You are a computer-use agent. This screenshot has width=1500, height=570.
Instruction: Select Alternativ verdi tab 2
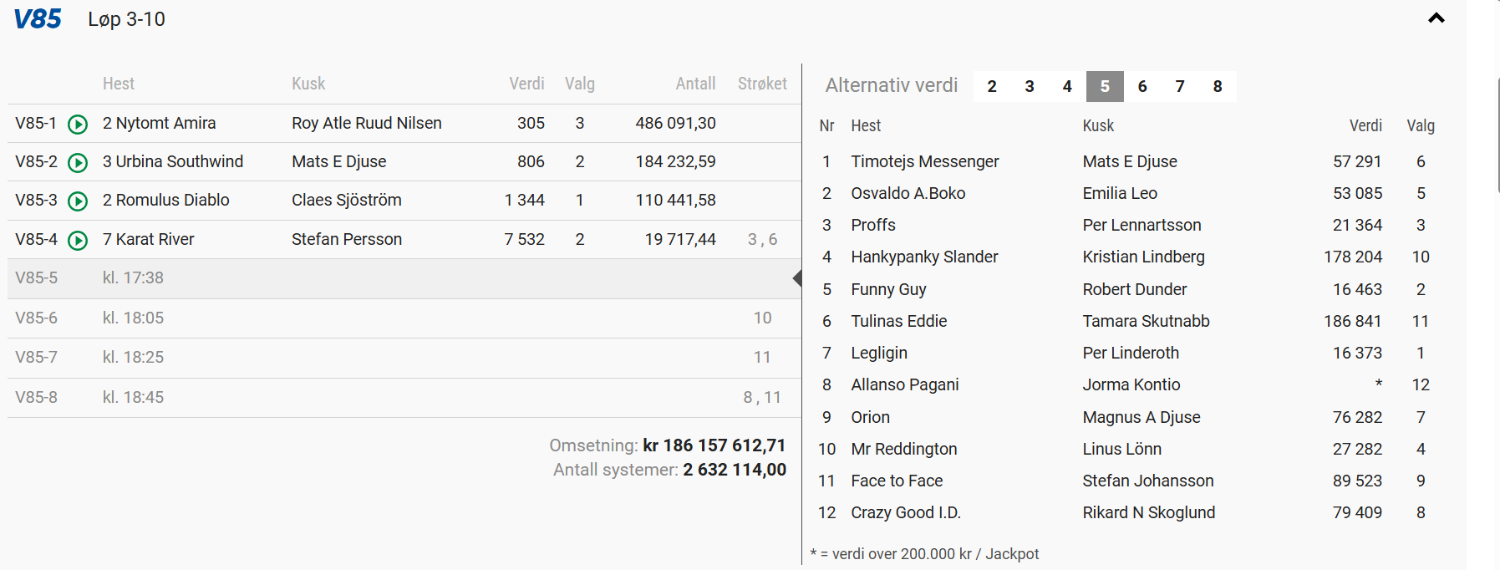click(992, 87)
